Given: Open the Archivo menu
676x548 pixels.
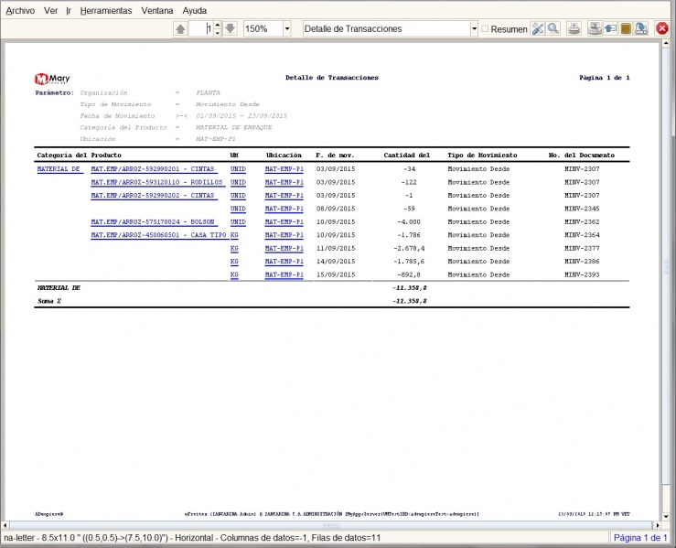Looking at the screenshot, I should [20, 10].
